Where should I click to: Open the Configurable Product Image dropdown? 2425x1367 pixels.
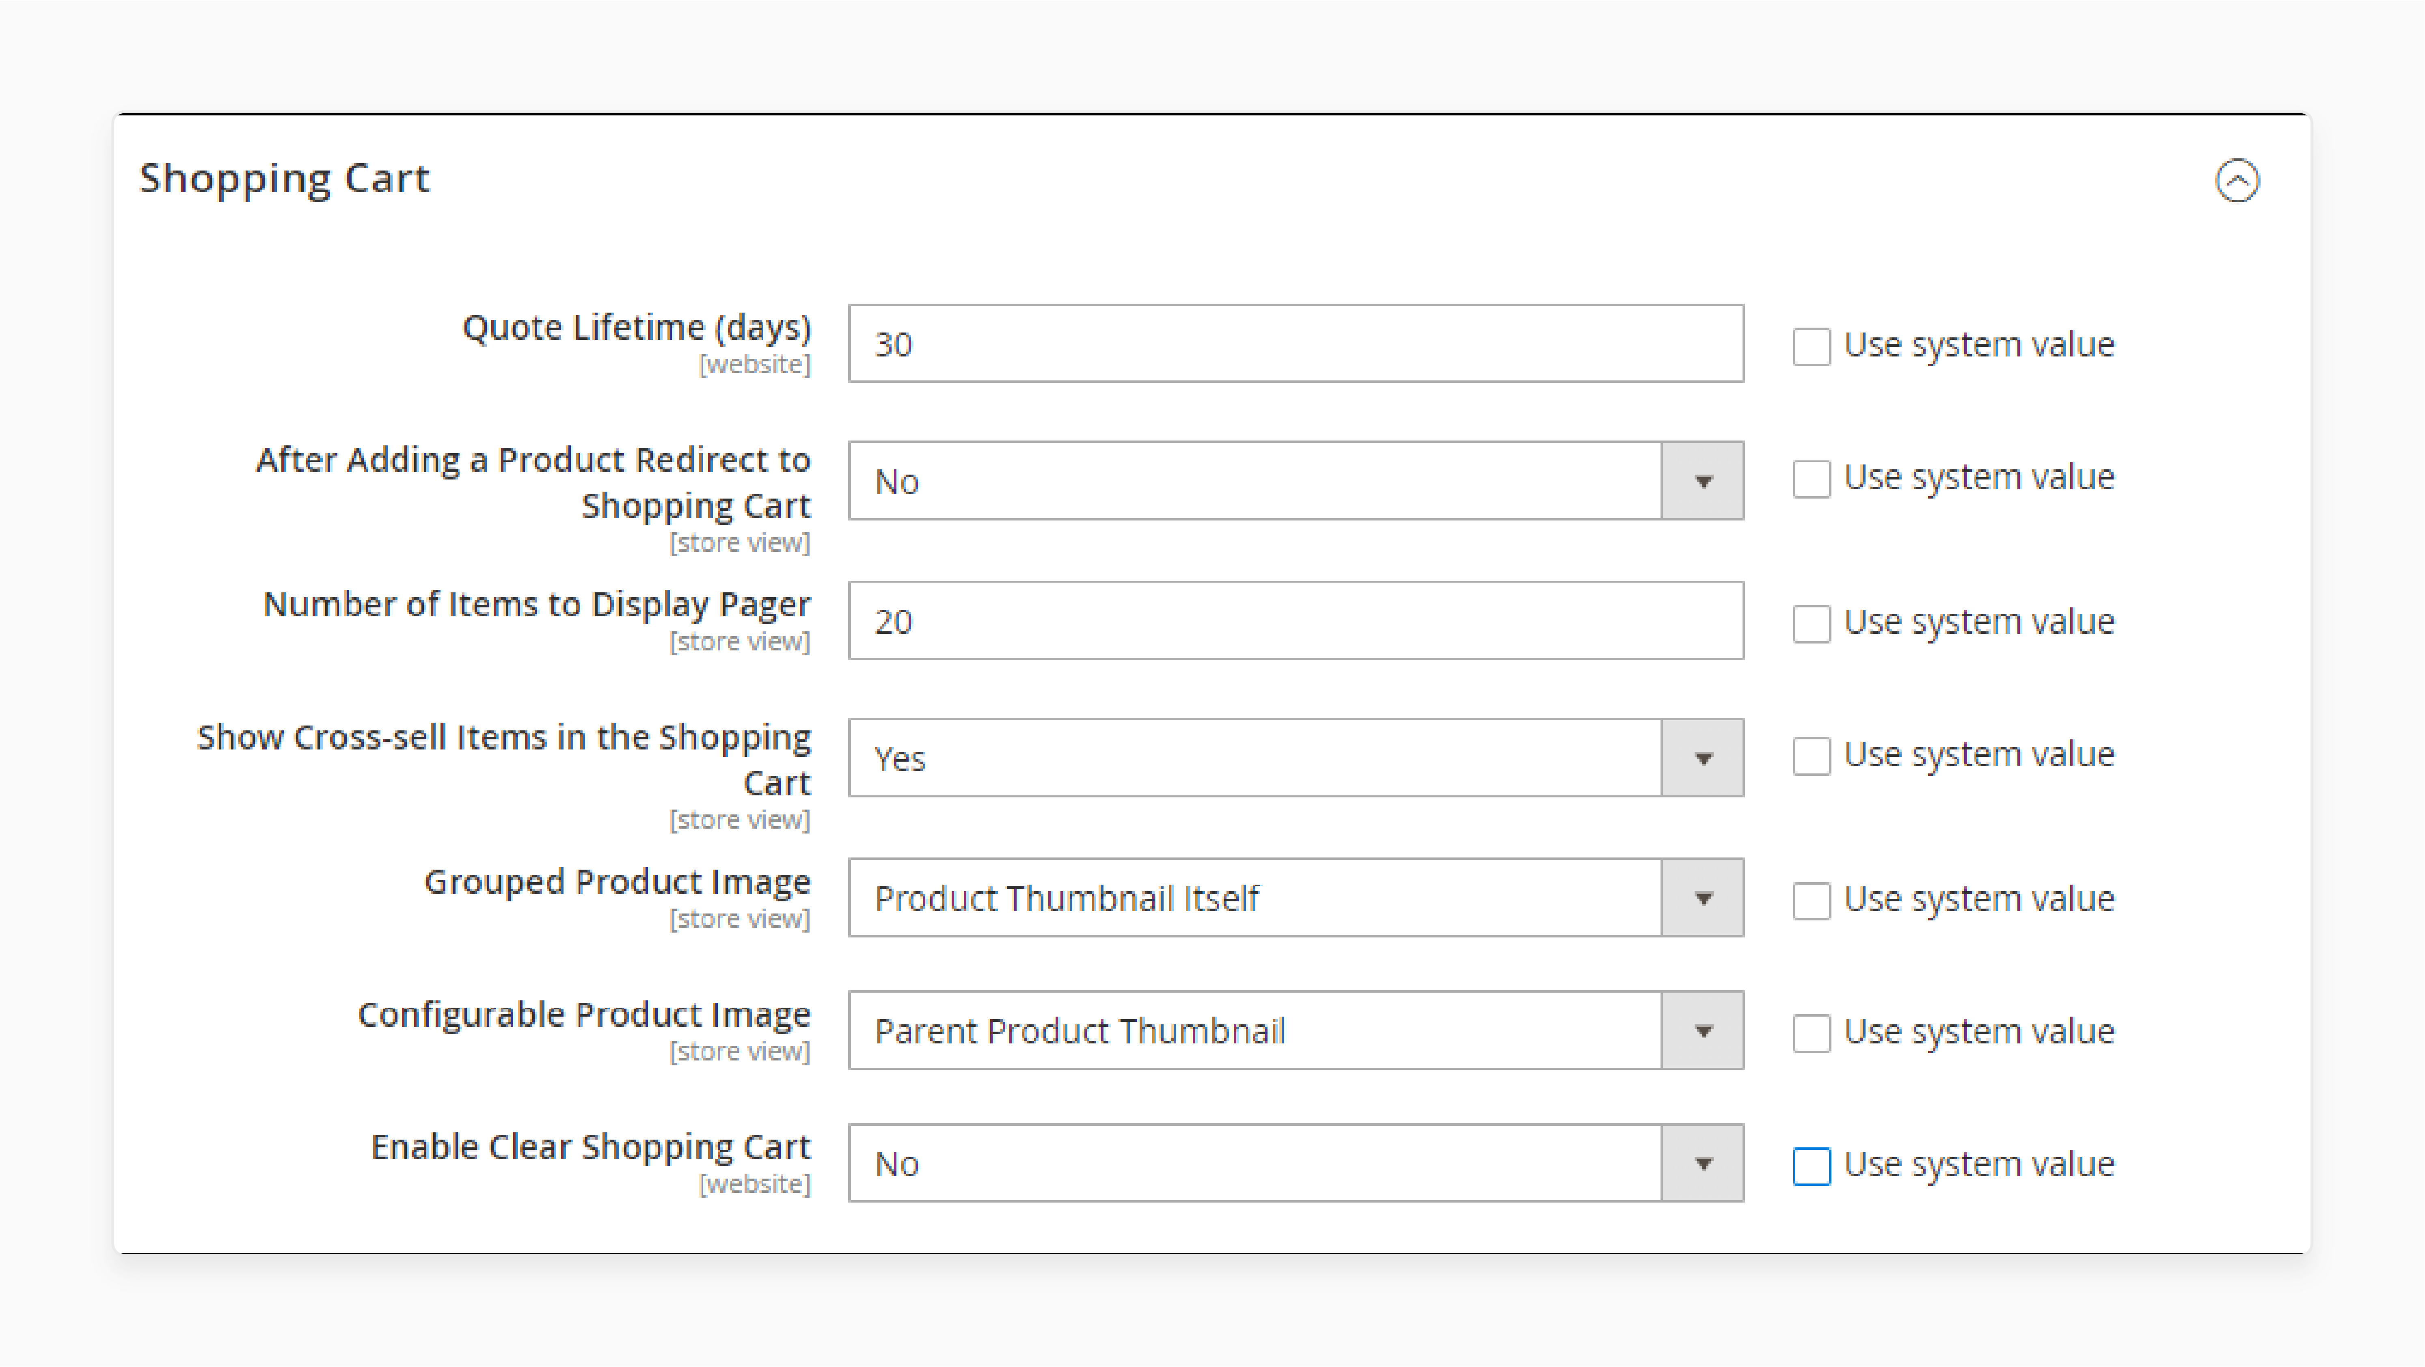pos(1296,1030)
